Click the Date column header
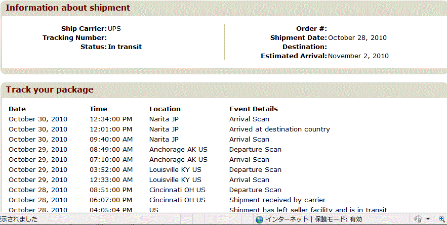The height and width of the screenshot is (225, 447). (x=17, y=109)
